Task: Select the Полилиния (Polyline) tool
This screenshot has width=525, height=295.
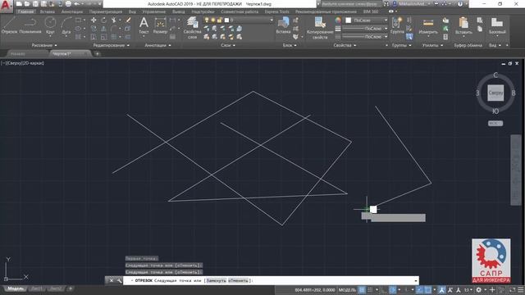Action: point(30,25)
